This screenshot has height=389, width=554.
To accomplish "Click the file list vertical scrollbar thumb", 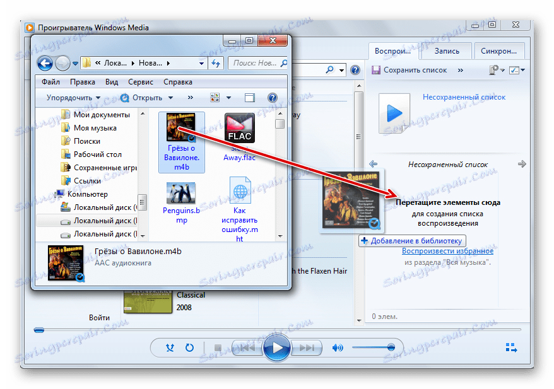I will (280, 124).
